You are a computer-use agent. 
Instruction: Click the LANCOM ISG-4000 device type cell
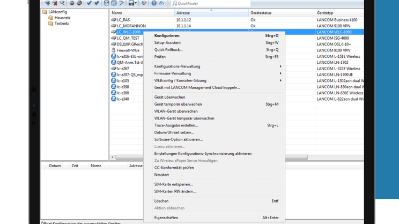point(333,38)
